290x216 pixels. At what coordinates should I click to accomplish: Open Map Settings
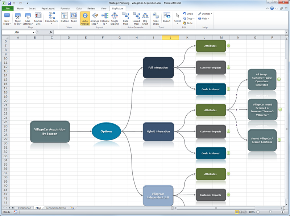pos(28,19)
